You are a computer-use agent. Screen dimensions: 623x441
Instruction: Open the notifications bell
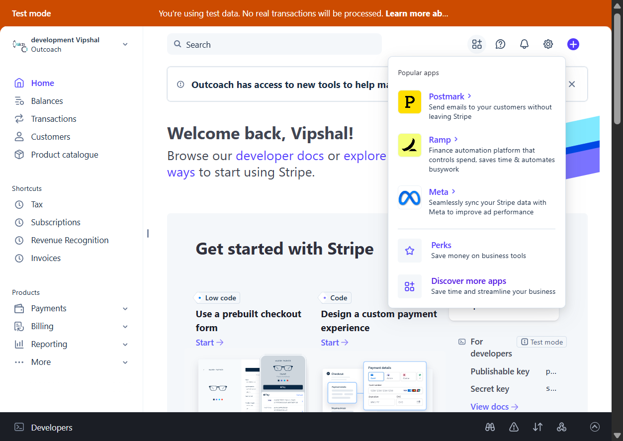pos(524,44)
